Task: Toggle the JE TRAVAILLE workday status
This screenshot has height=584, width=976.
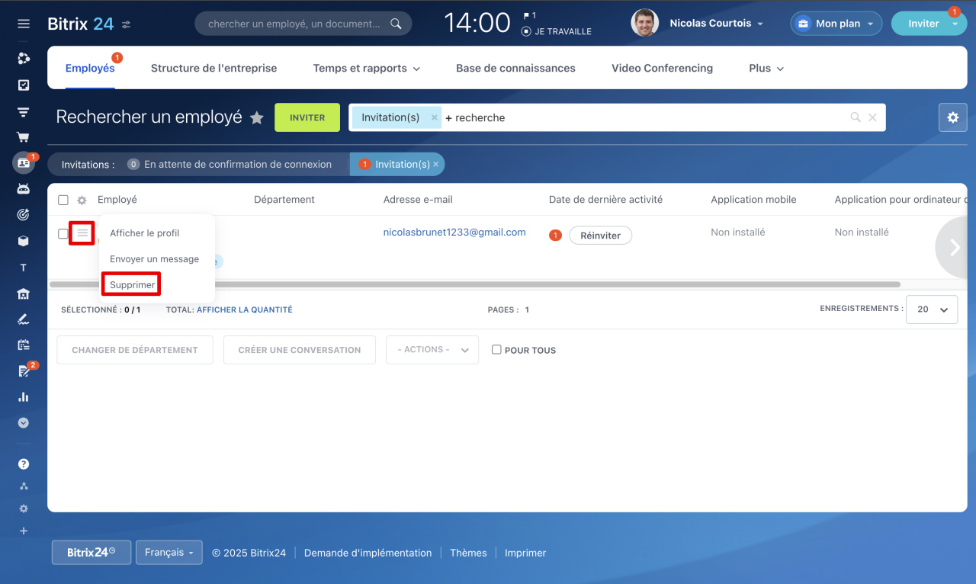Action: (x=557, y=32)
